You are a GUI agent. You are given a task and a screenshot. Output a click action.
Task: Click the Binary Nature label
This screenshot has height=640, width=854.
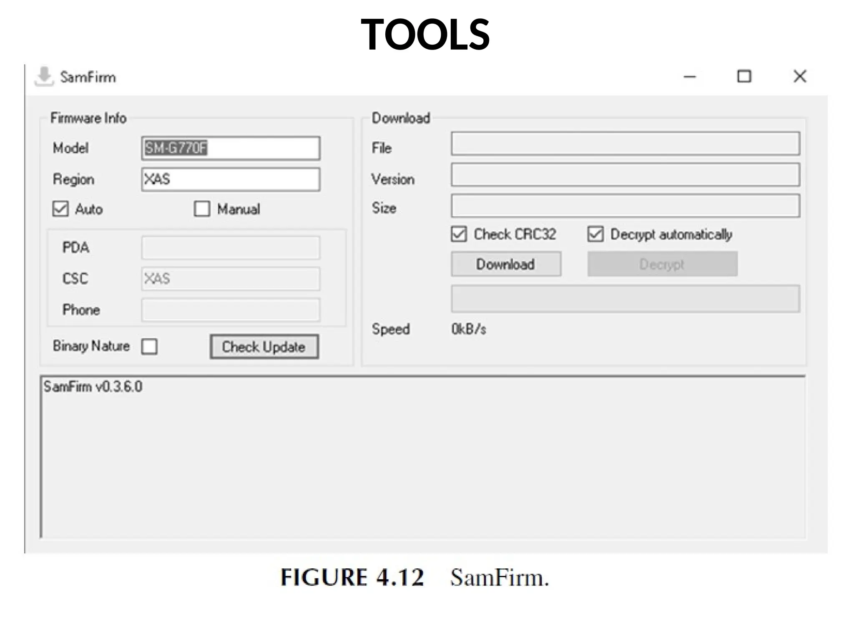pos(91,346)
